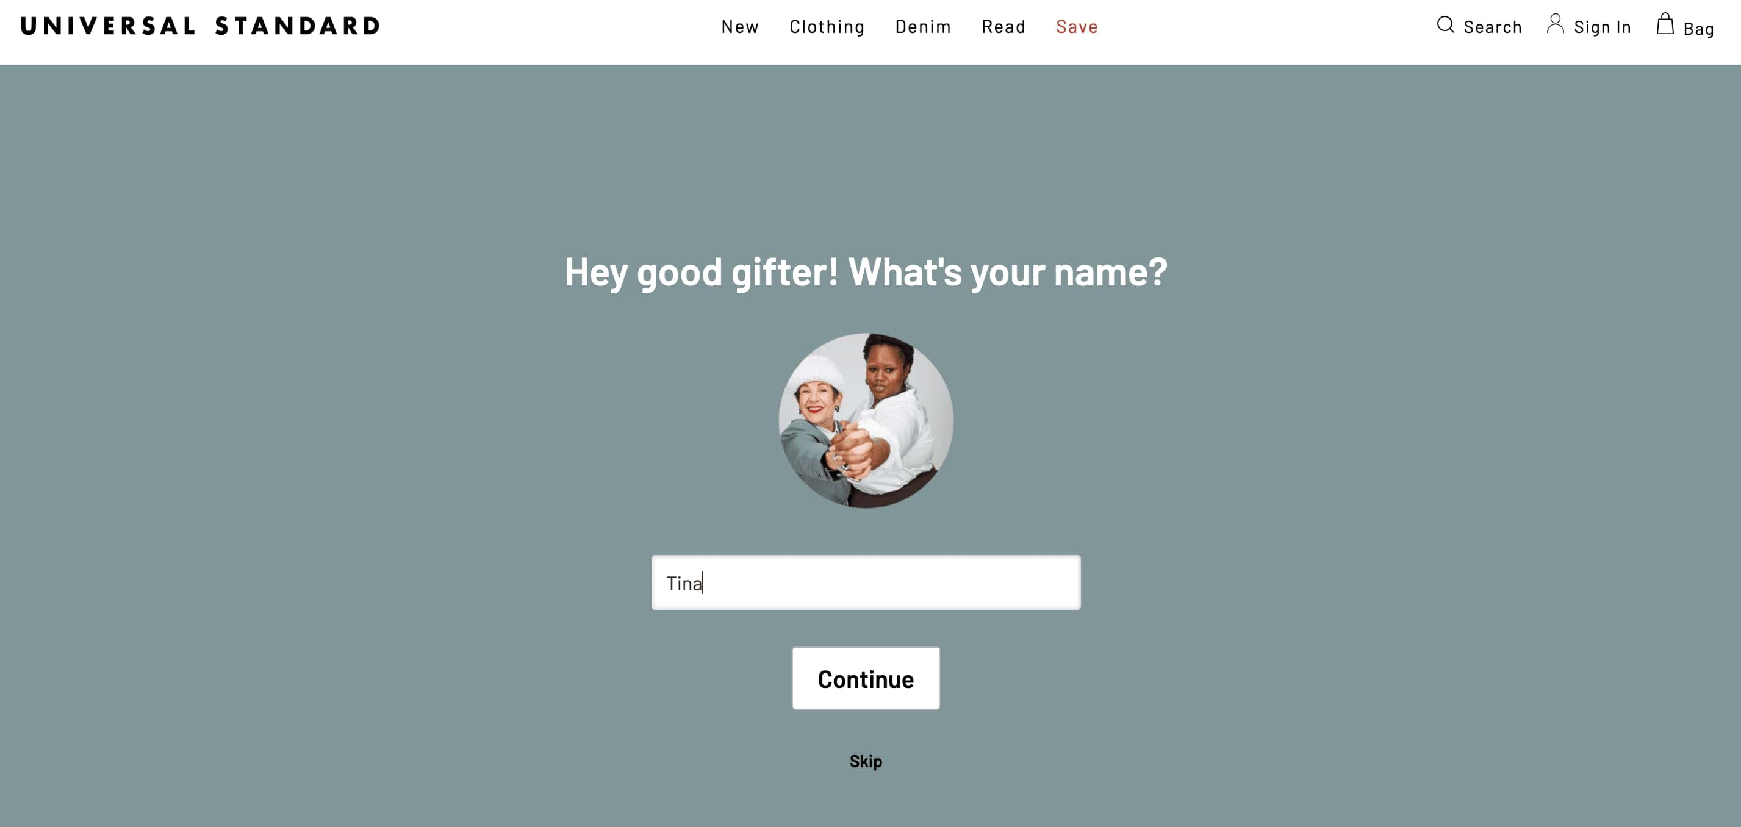Viewport: 1741px width, 827px height.
Task: Click the Bag shopping icon
Action: [1668, 24]
